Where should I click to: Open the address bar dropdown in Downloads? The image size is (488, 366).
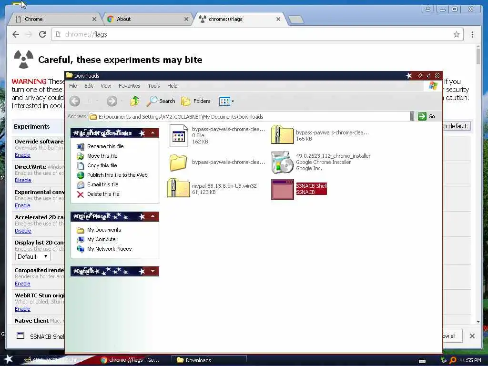[412, 116]
